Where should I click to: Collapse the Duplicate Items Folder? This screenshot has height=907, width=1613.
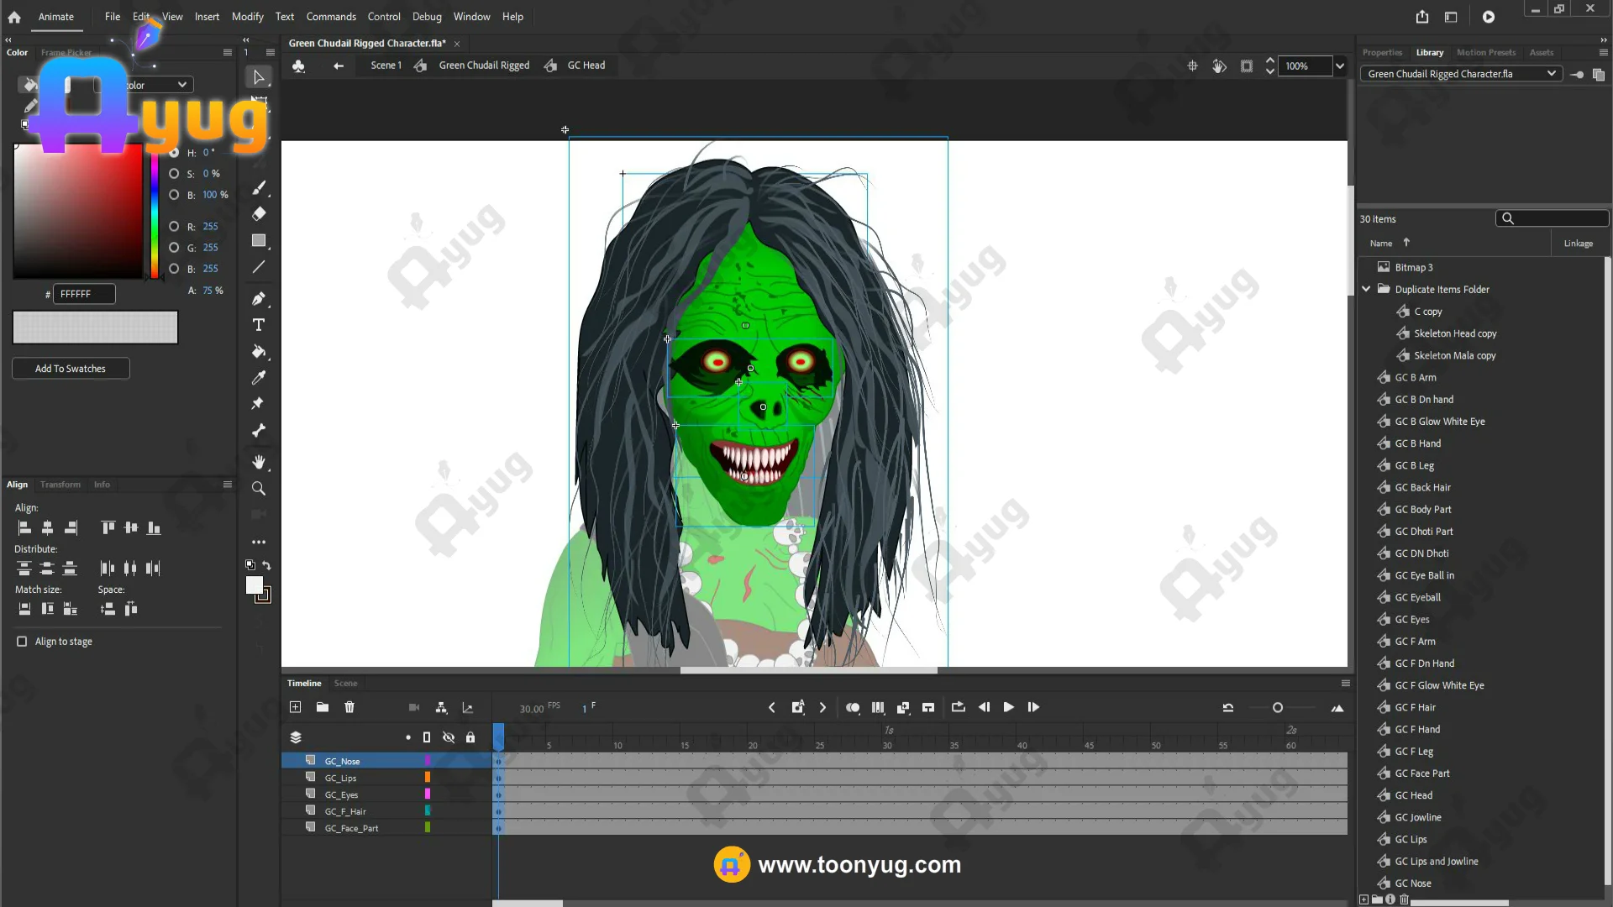[1366, 289]
